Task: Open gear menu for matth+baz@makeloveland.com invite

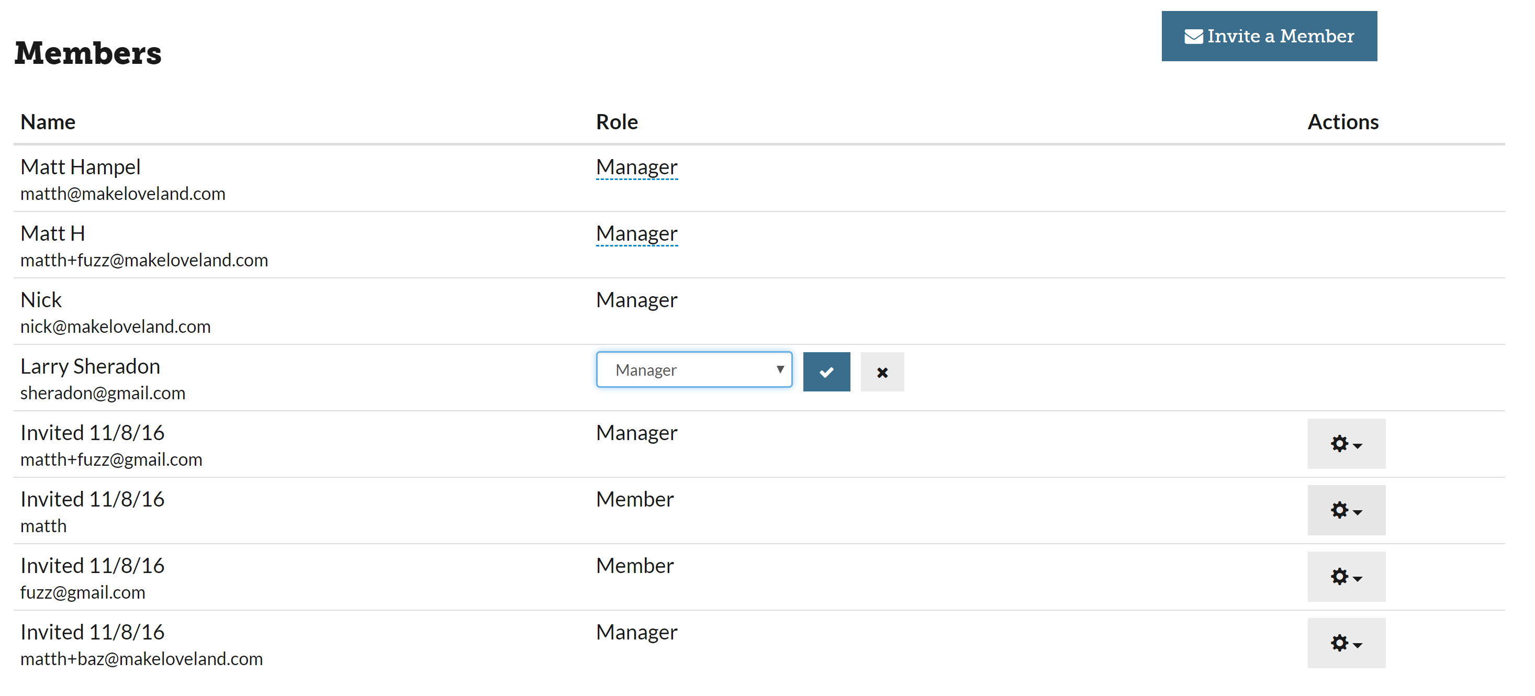Action: (1346, 643)
